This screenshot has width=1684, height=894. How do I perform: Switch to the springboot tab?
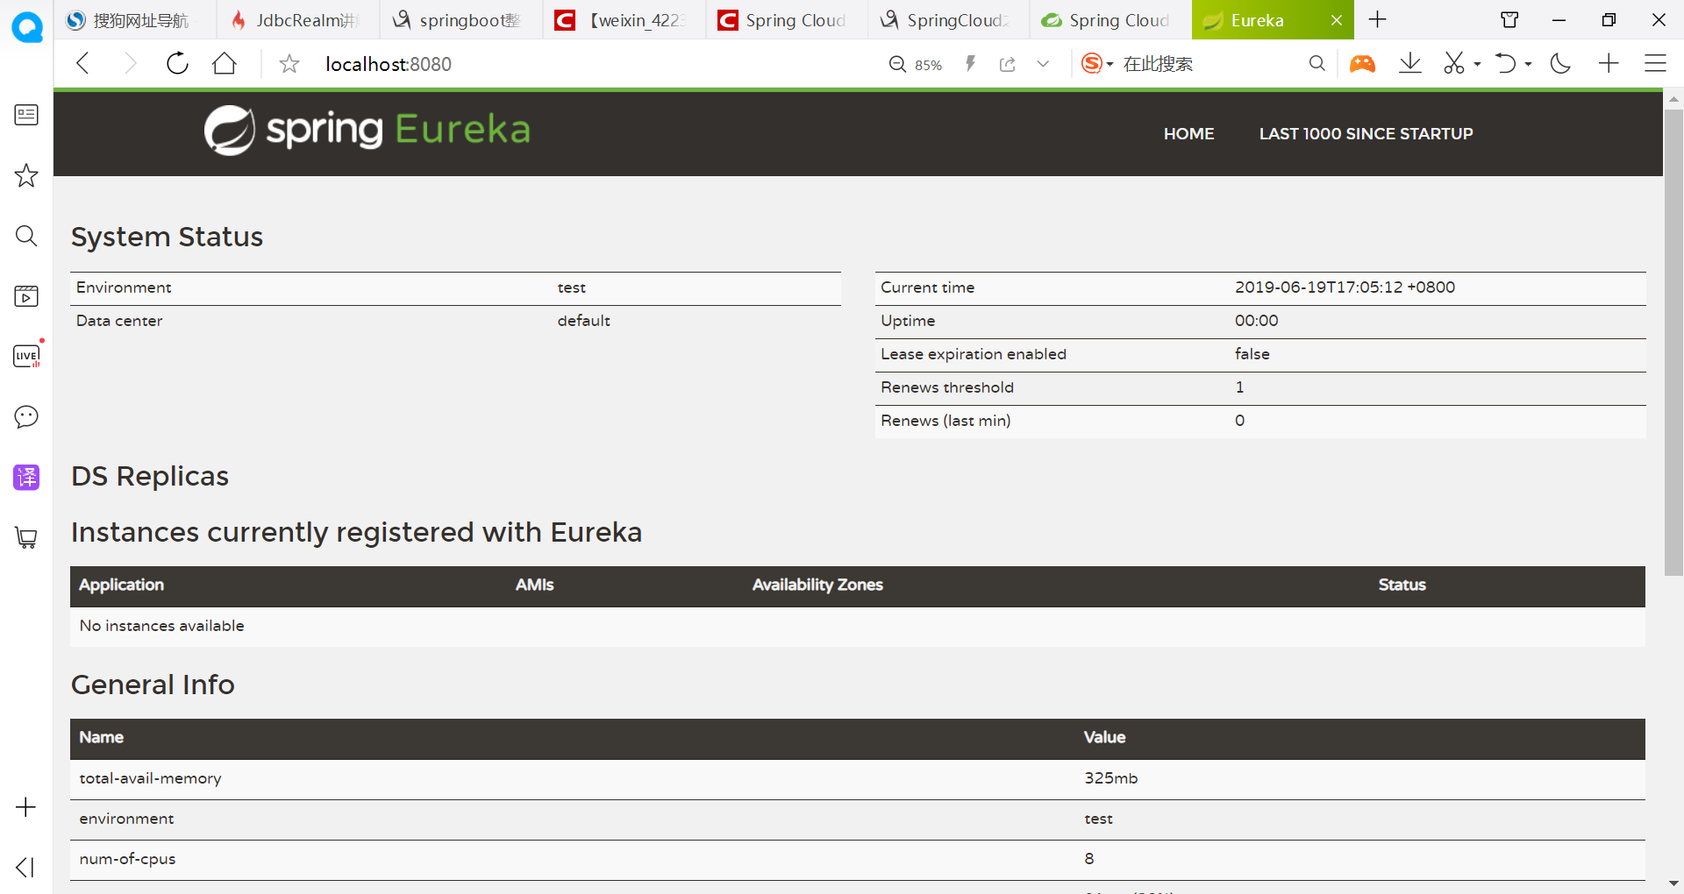(461, 20)
